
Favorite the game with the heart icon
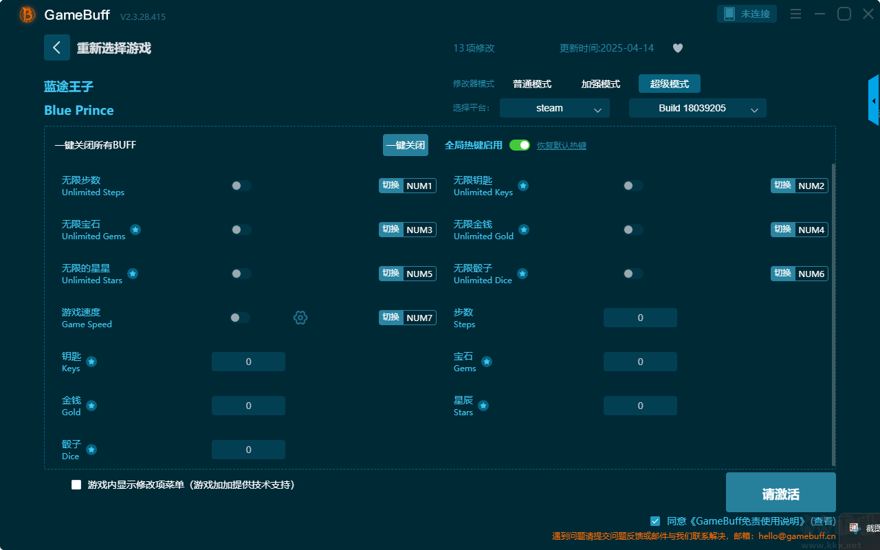(678, 48)
